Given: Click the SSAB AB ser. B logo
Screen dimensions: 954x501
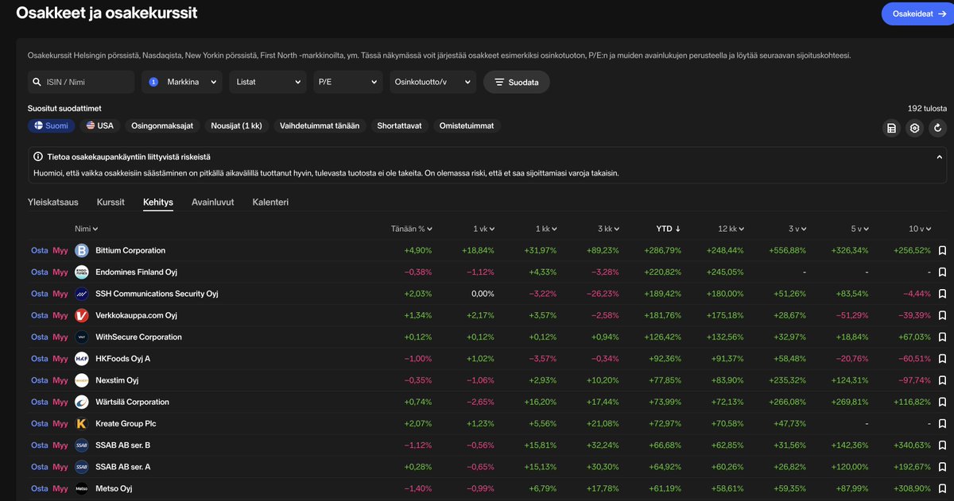Looking at the screenshot, I should pos(81,445).
